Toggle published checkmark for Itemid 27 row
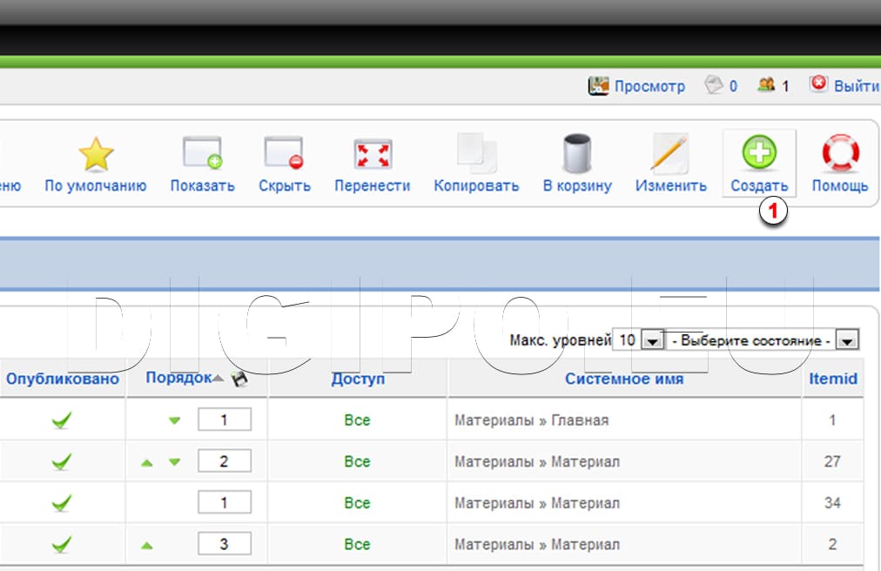 [62, 461]
